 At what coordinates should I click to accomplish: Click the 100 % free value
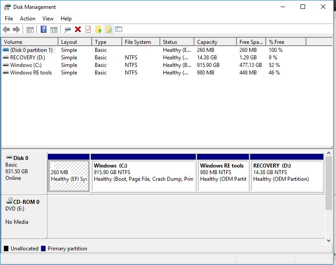(x=275, y=50)
